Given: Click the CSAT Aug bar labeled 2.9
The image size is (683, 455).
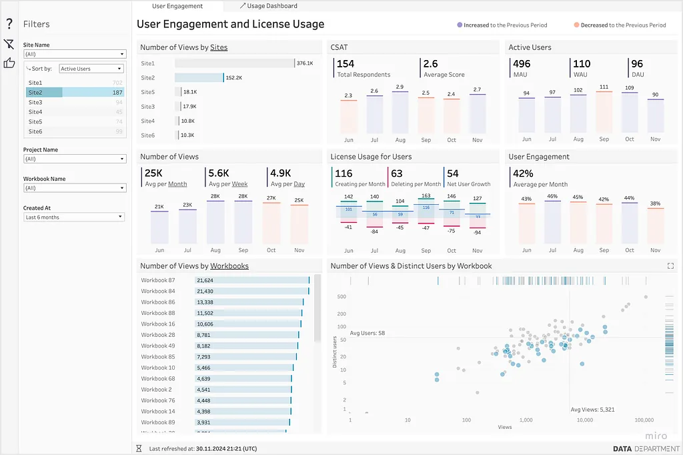Looking at the screenshot, I should coord(400,112).
